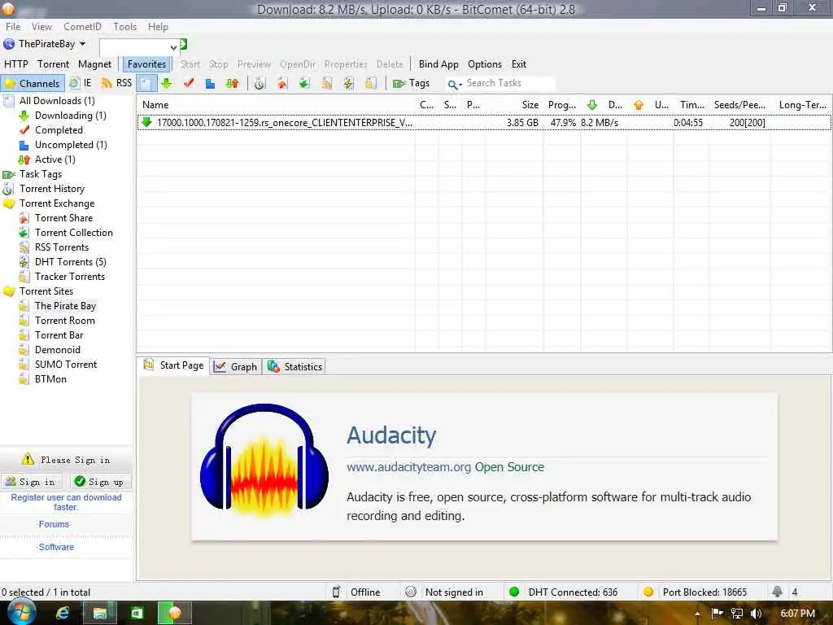Click the DHT Torrents lightning toolbar icon
This screenshot has width=833, height=625.
pyautogui.click(x=348, y=83)
